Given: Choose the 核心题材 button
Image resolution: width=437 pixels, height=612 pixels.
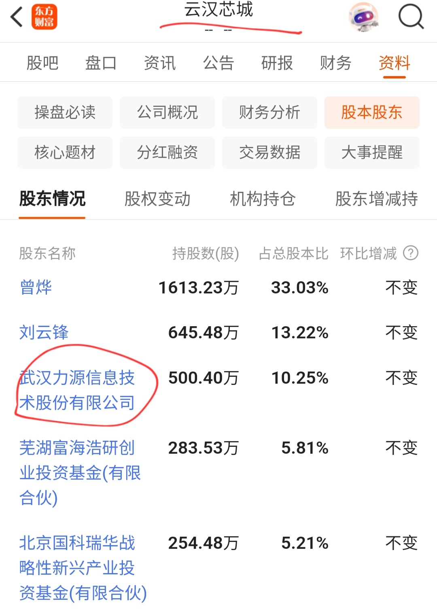Looking at the screenshot, I should tap(65, 153).
